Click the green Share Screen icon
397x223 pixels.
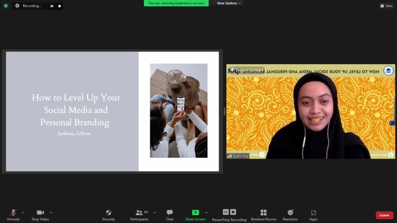pos(195,213)
